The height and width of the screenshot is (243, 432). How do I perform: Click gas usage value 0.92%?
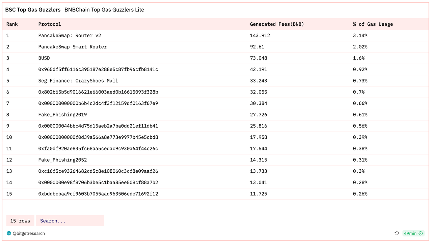pos(360,69)
